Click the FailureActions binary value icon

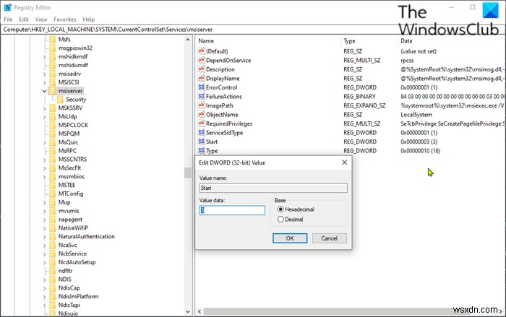click(x=202, y=96)
